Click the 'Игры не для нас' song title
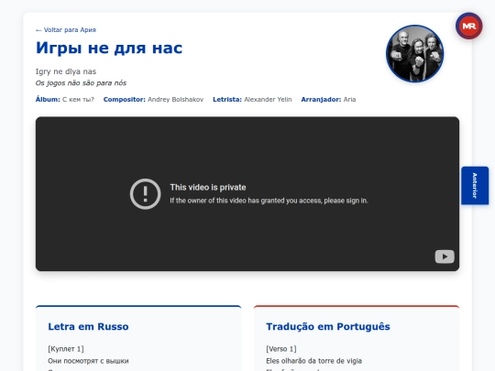 click(x=109, y=48)
